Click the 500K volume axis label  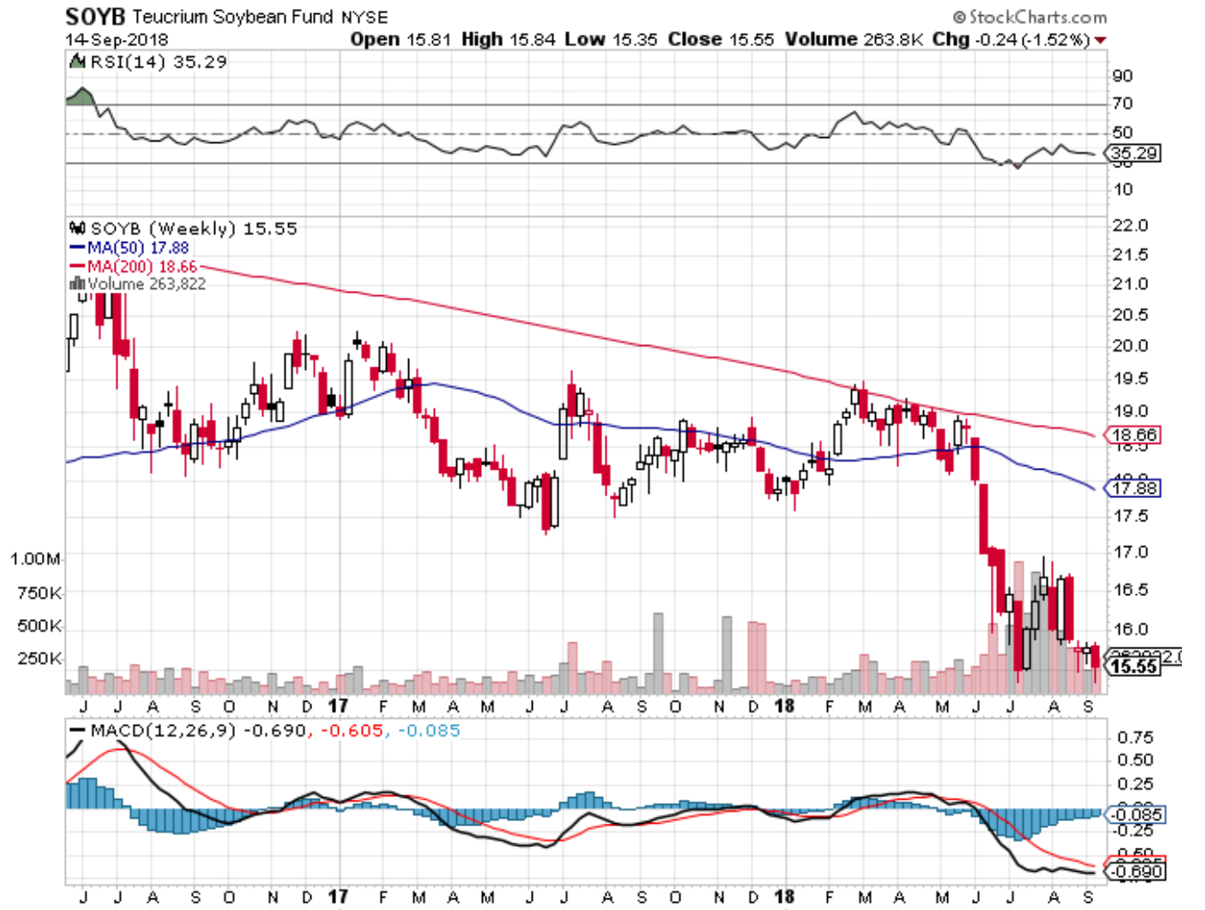click(x=39, y=625)
